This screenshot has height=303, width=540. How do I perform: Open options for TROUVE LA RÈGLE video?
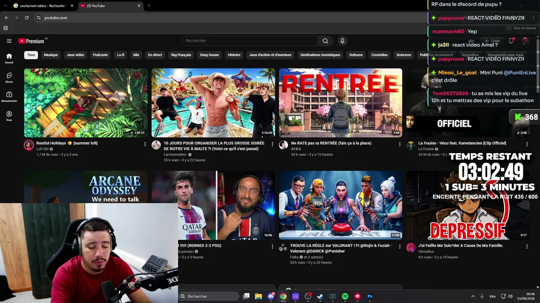(x=400, y=246)
